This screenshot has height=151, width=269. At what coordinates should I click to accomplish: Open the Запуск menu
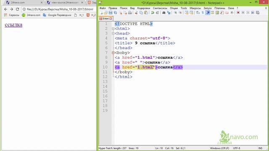pyautogui.click(x=207, y=8)
